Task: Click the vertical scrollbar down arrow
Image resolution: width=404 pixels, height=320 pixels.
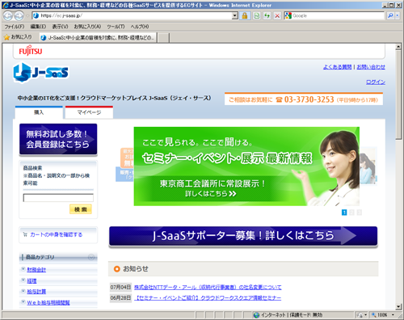Action: [398, 307]
